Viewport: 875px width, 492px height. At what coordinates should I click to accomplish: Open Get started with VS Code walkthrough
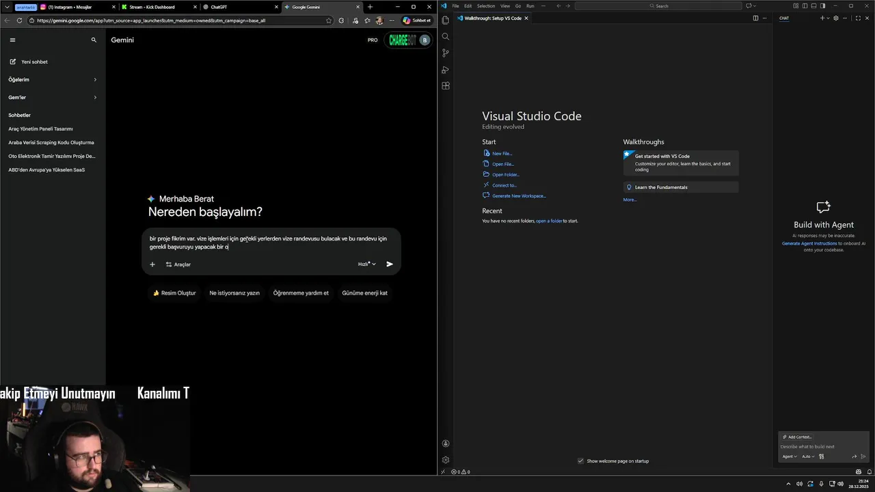681,163
